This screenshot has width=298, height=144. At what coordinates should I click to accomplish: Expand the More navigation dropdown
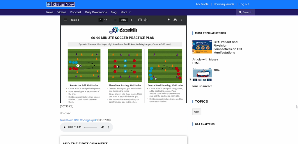(x=126, y=12)
